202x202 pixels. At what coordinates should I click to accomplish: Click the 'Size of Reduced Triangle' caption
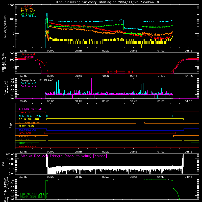point(64,156)
